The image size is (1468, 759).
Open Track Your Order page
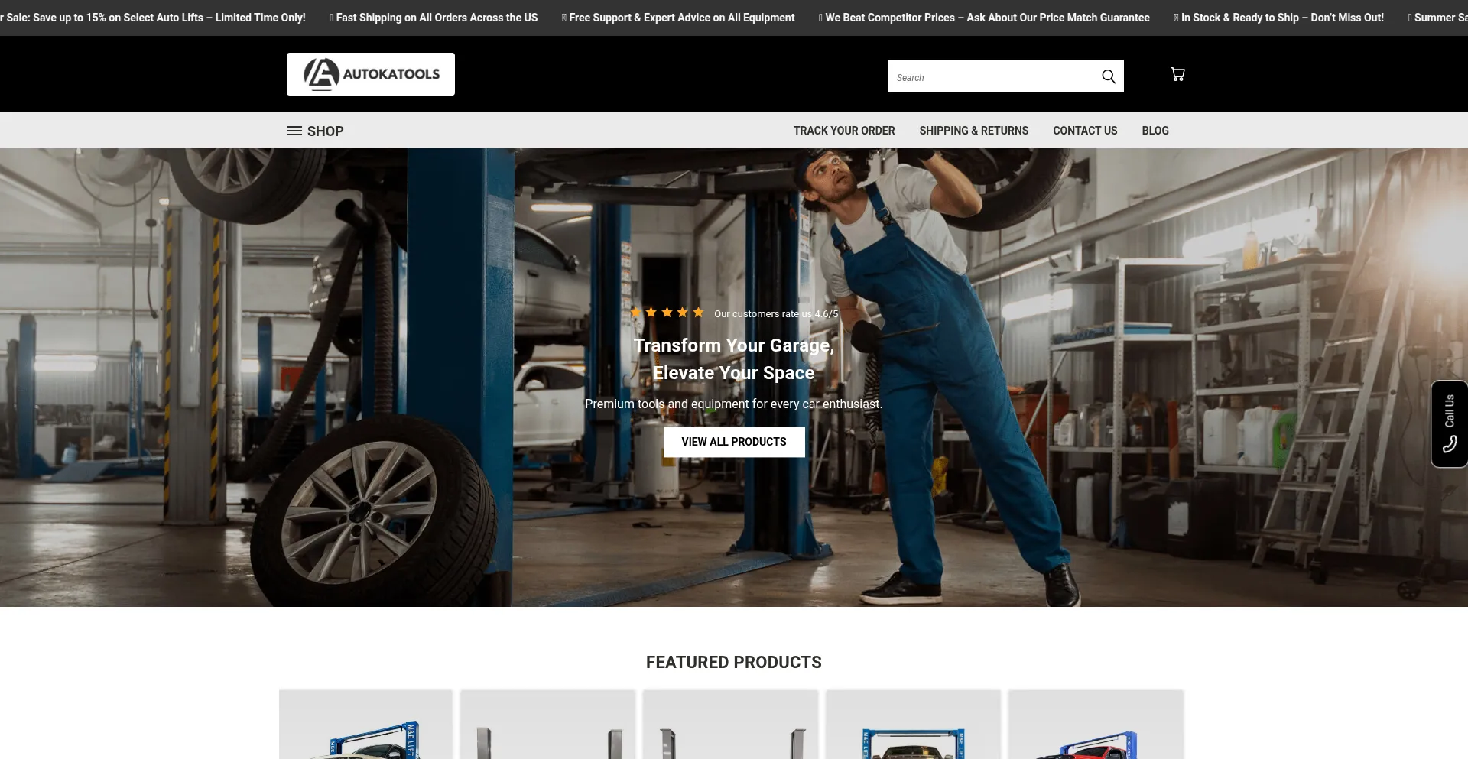tap(844, 131)
